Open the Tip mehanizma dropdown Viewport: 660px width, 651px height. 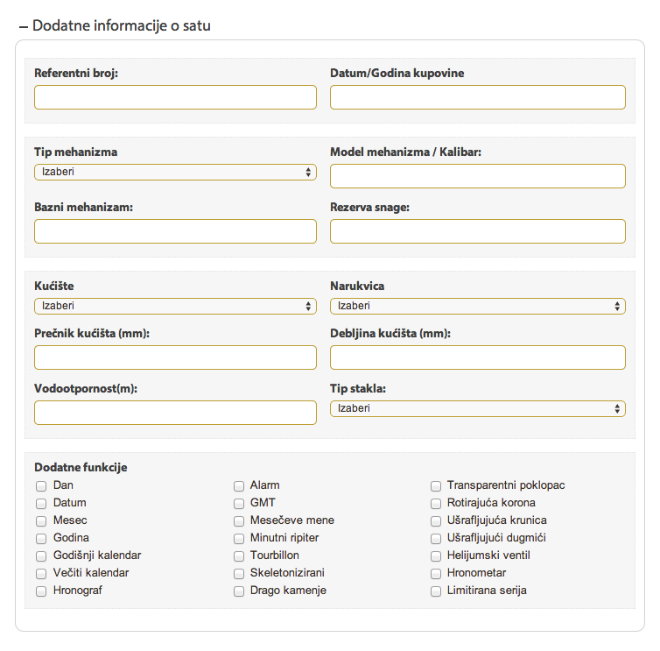coord(175,173)
